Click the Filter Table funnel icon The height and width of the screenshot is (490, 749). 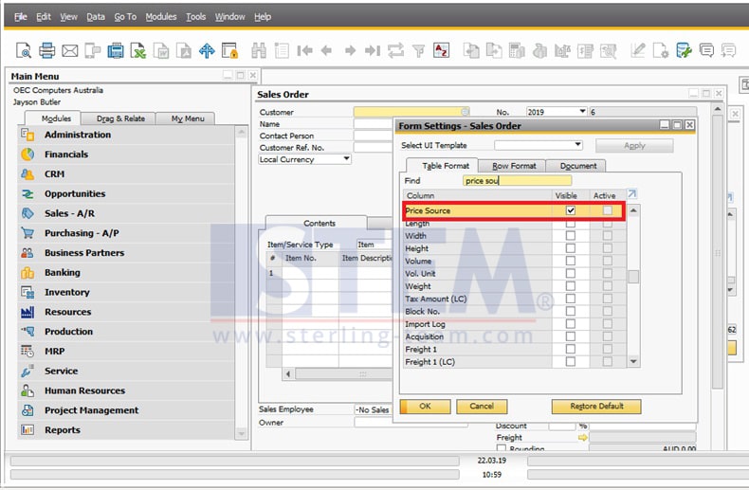418,50
